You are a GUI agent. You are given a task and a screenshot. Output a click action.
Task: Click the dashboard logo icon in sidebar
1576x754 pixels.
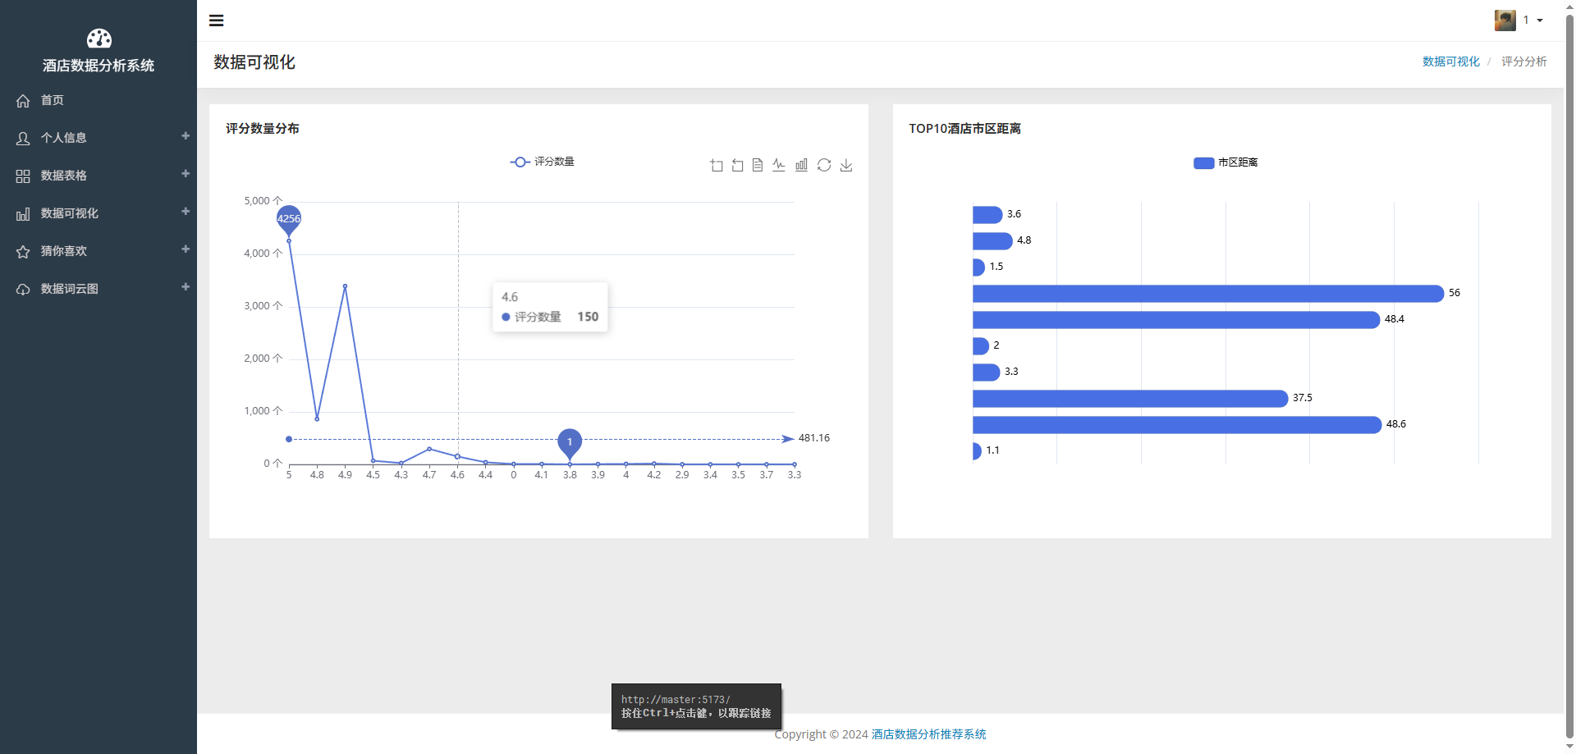[98, 39]
